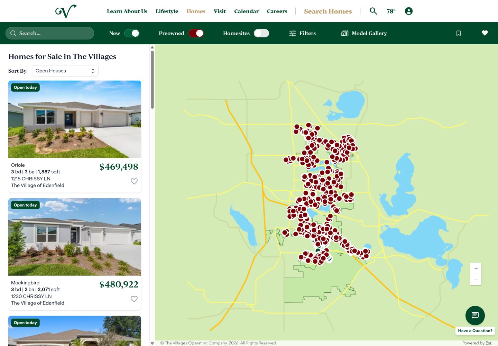The height and width of the screenshot is (346, 498).
Task: Click Open today badge on Oriole listing
Action: click(25, 88)
